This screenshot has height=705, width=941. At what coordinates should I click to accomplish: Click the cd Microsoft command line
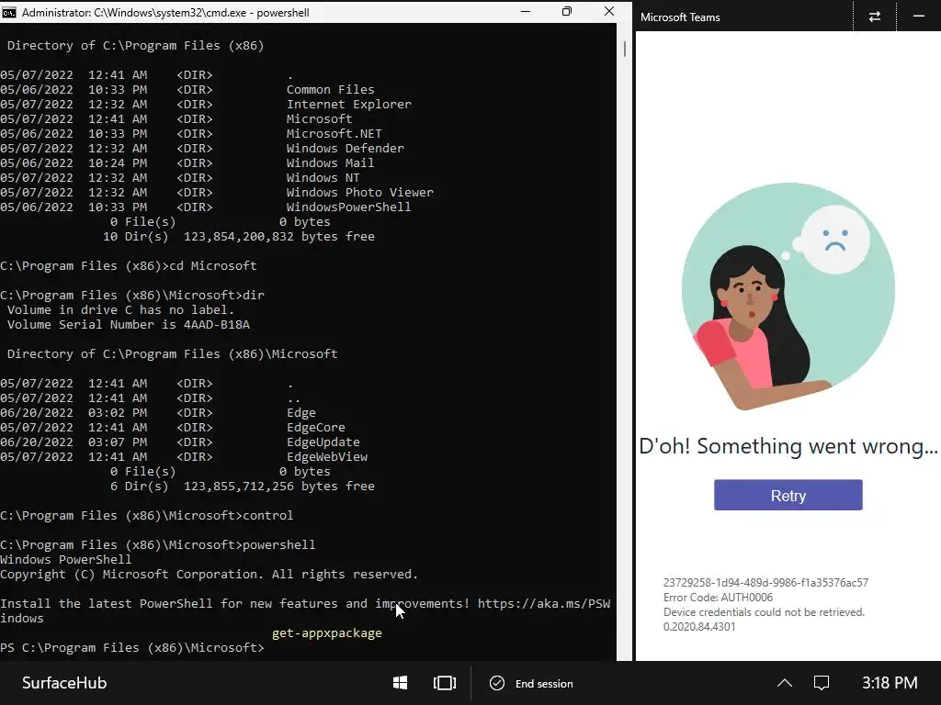click(129, 265)
